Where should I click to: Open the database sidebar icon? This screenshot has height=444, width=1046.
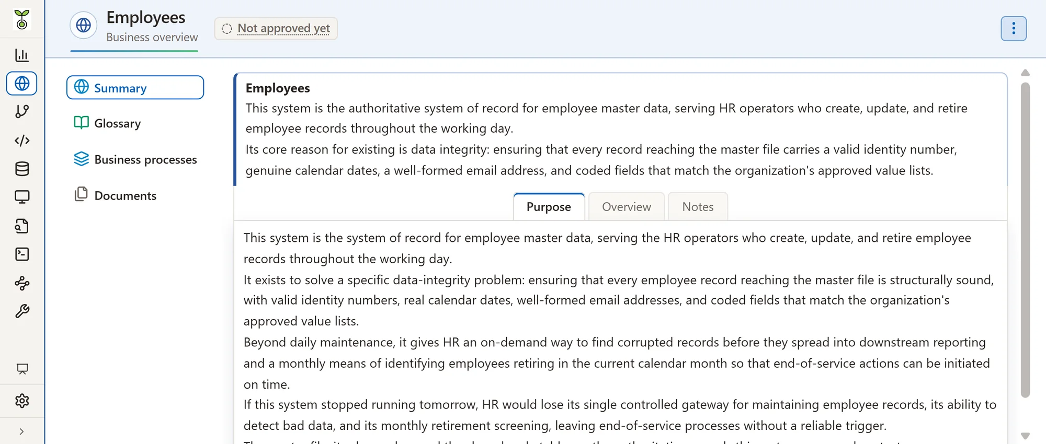tap(22, 169)
